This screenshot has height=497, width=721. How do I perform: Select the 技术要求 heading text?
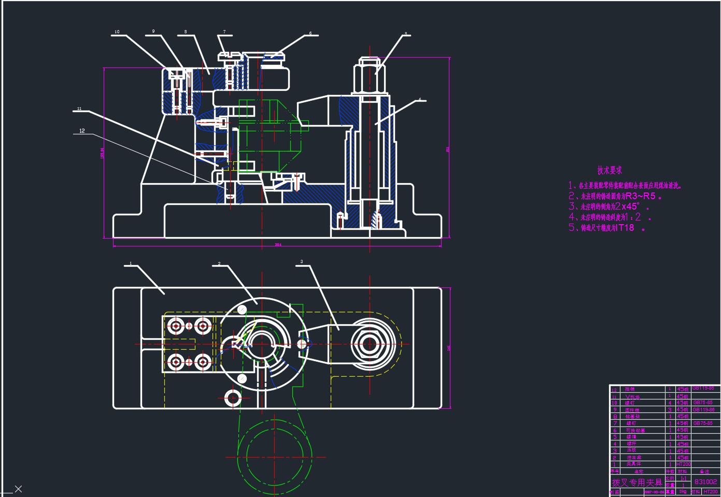(609, 170)
